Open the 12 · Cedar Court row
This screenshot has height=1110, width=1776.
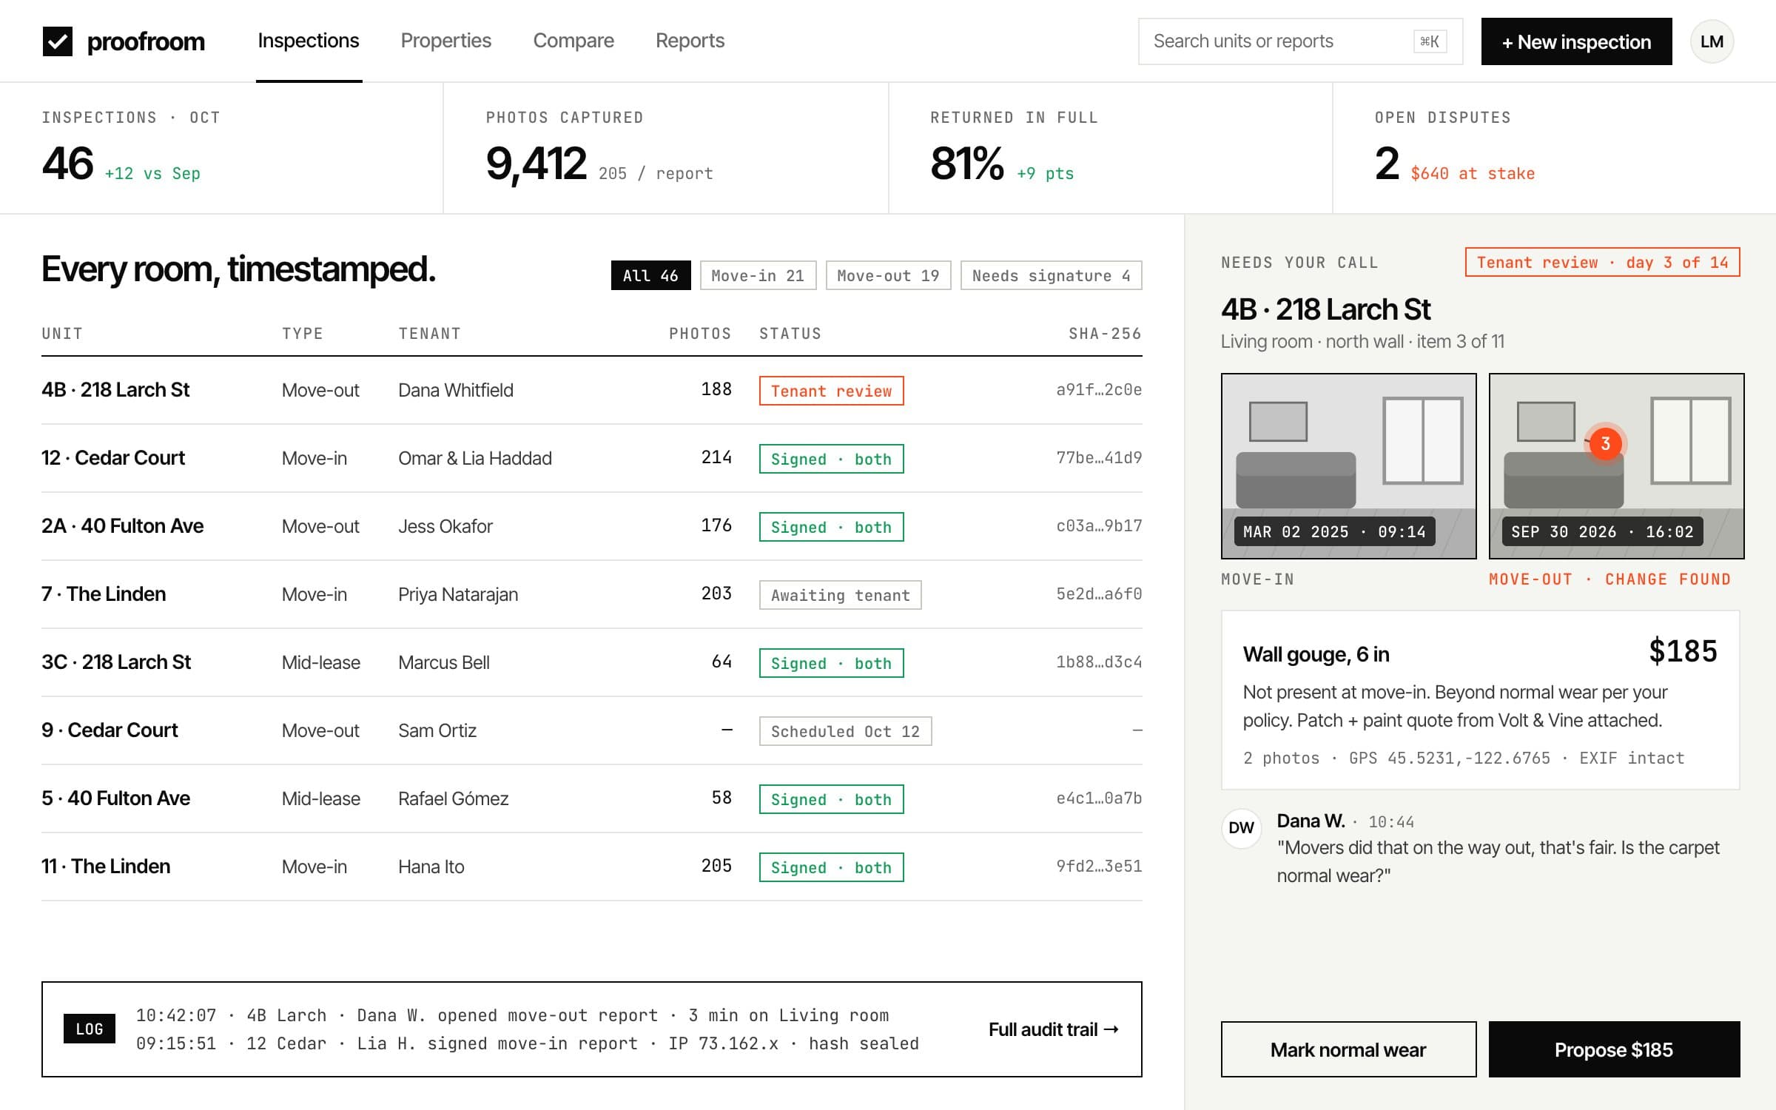592,458
